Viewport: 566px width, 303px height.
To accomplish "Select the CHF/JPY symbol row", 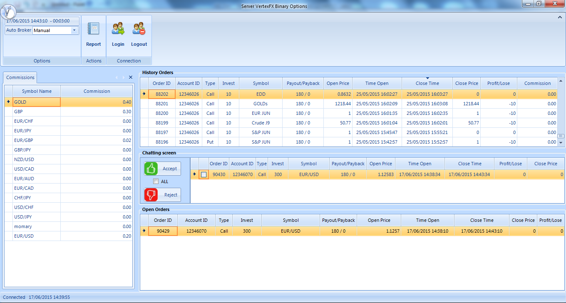I will (x=69, y=198).
